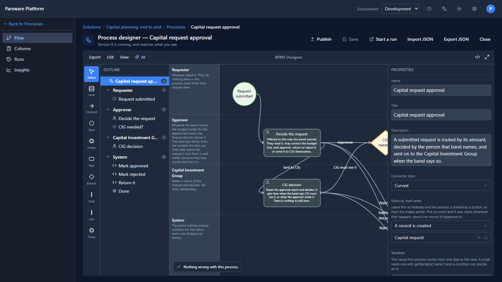Viewport: 502px width, 282px height.
Task: Open Insights in sidebar
Action: pos(37,70)
